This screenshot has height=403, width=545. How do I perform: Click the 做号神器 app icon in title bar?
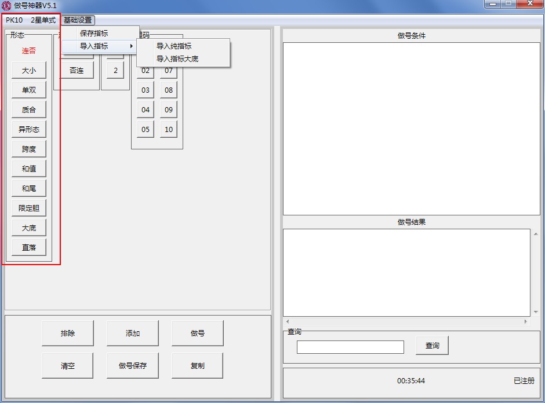[x=7, y=6]
